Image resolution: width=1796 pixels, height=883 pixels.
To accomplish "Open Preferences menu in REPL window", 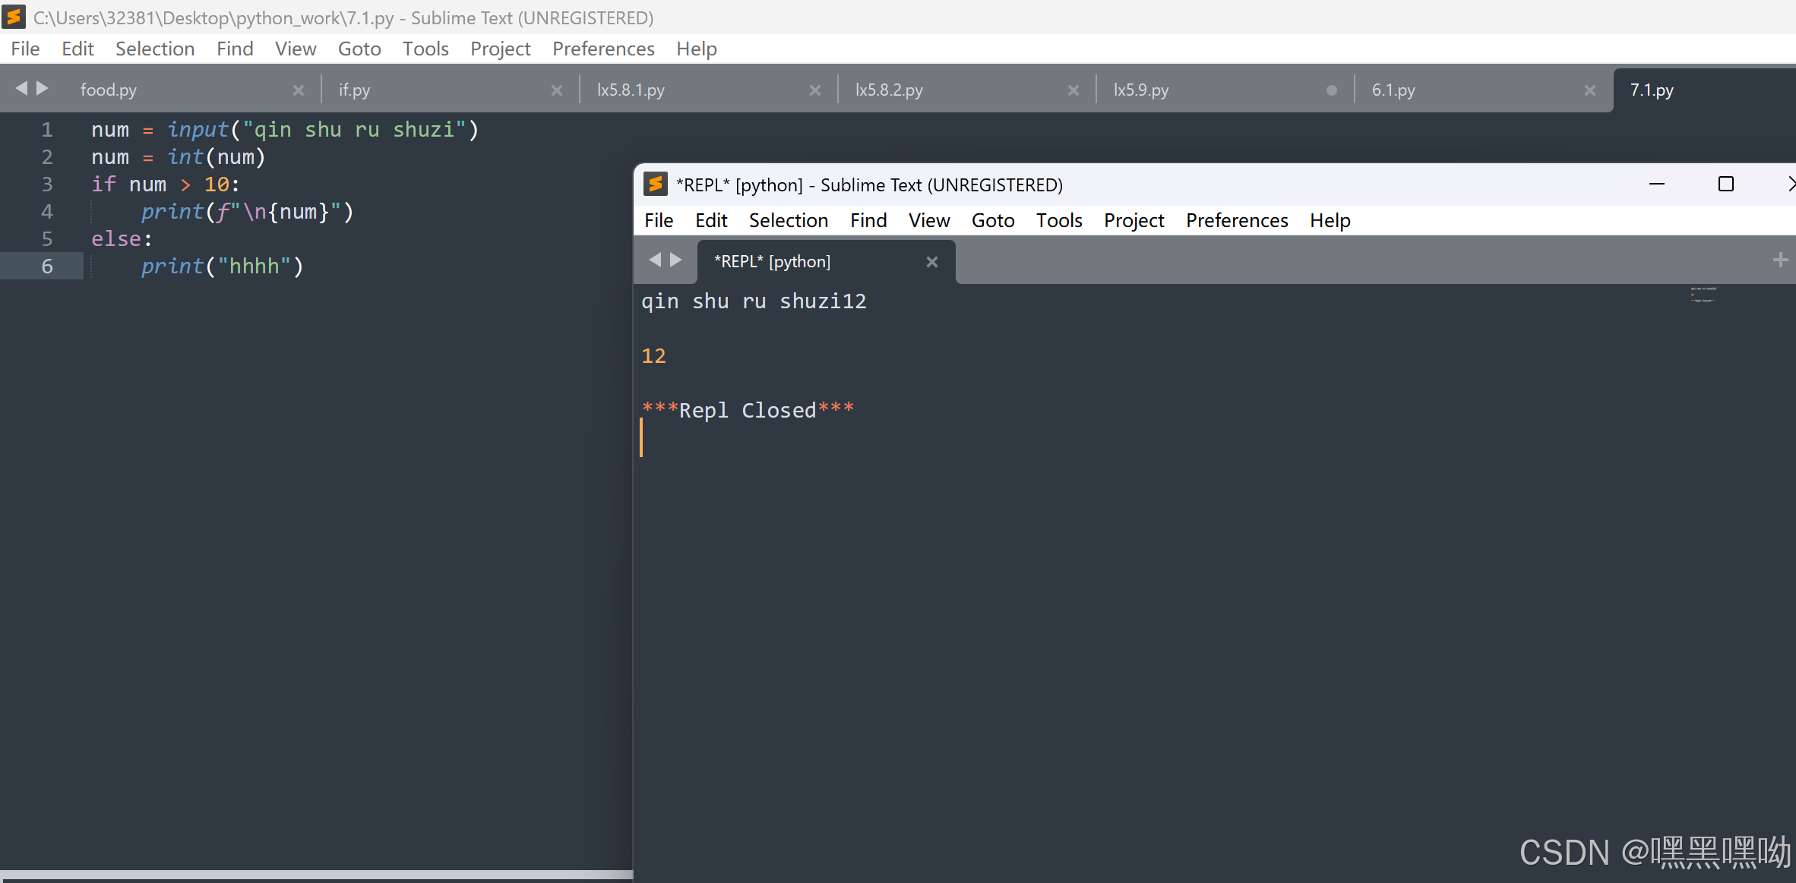I will 1236,220.
